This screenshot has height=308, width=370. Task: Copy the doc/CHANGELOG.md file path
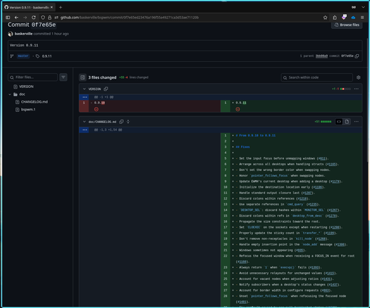[x=121, y=122]
